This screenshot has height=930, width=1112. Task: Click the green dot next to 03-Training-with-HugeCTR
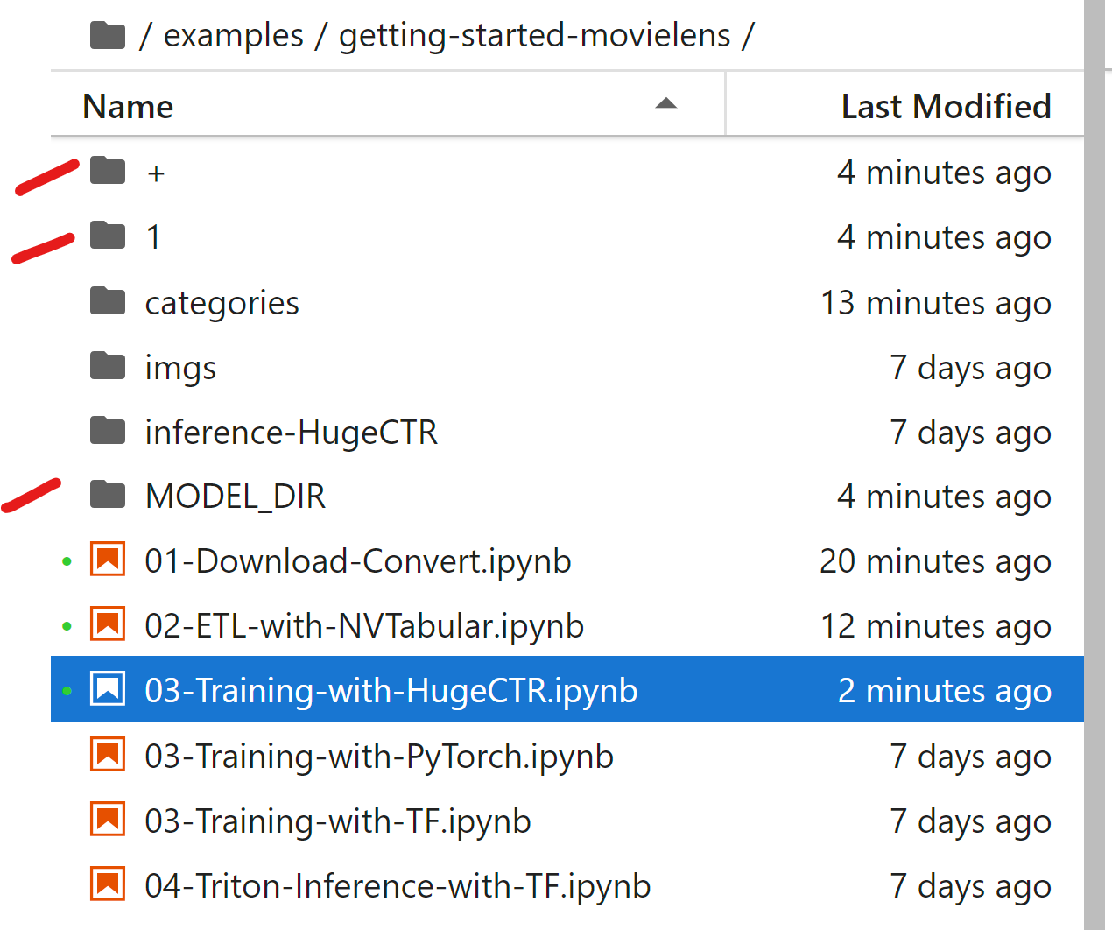pos(67,688)
